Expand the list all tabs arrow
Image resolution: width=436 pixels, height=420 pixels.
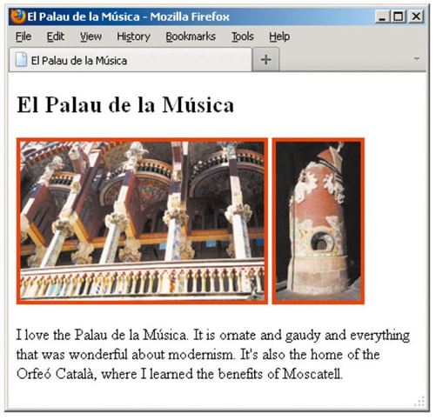click(417, 59)
